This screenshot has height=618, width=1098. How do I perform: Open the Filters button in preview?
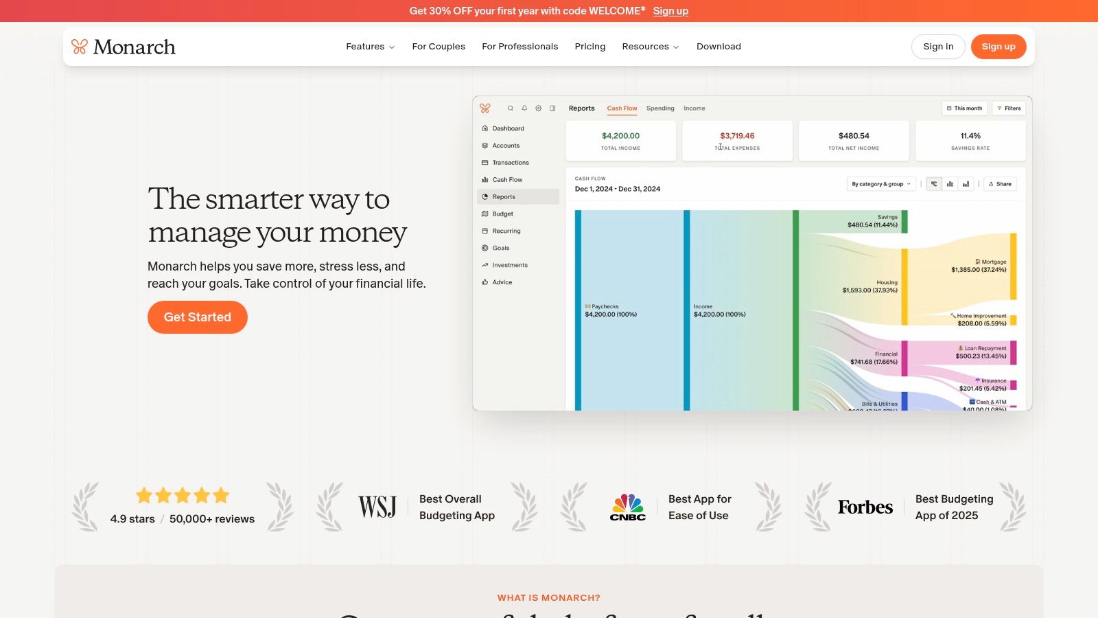click(1009, 108)
